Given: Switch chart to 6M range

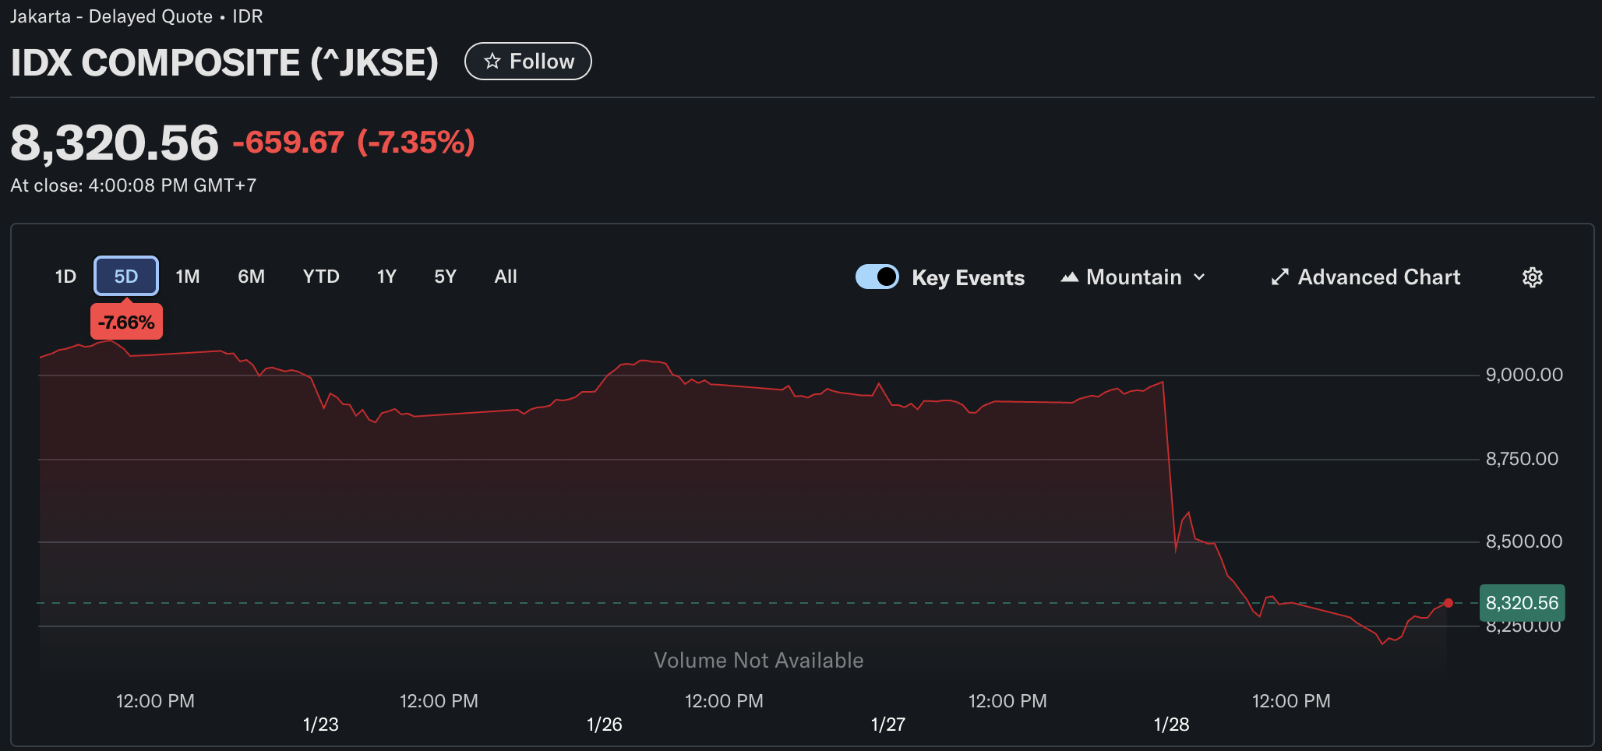Looking at the screenshot, I should point(251,277).
